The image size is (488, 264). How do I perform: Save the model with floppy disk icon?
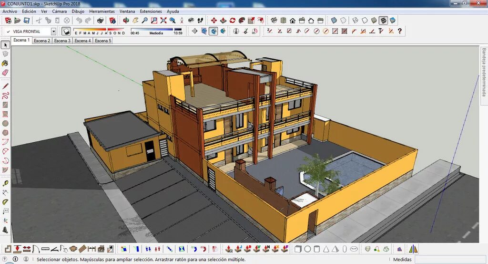click(27, 21)
